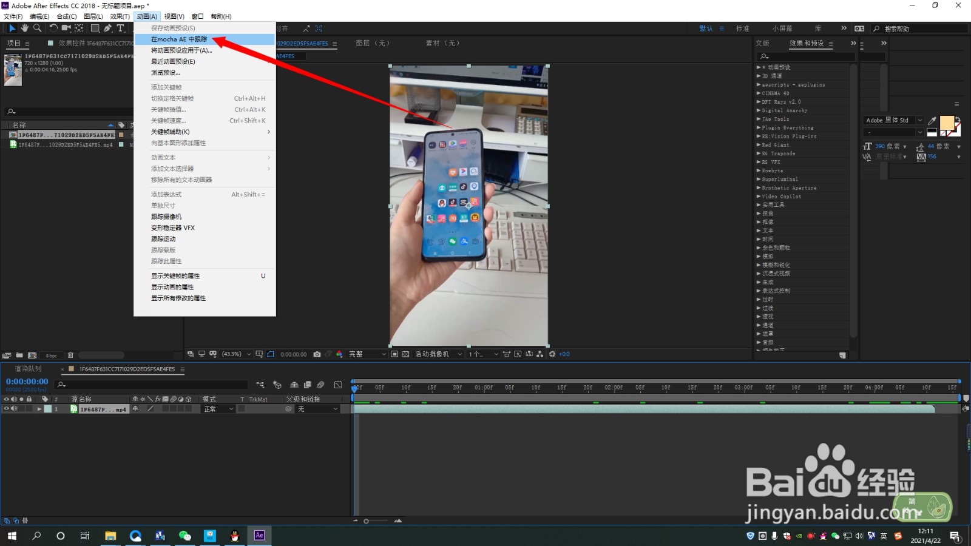Open Windows search on taskbar
This screenshot has height=546, width=971.
pos(36,536)
